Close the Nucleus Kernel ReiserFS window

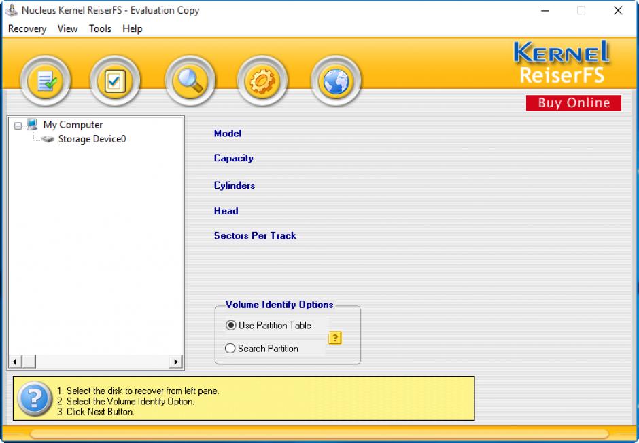click(618, 11)
